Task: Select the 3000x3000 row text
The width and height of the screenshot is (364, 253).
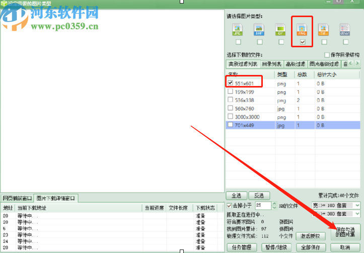Action: pos(247,117)
